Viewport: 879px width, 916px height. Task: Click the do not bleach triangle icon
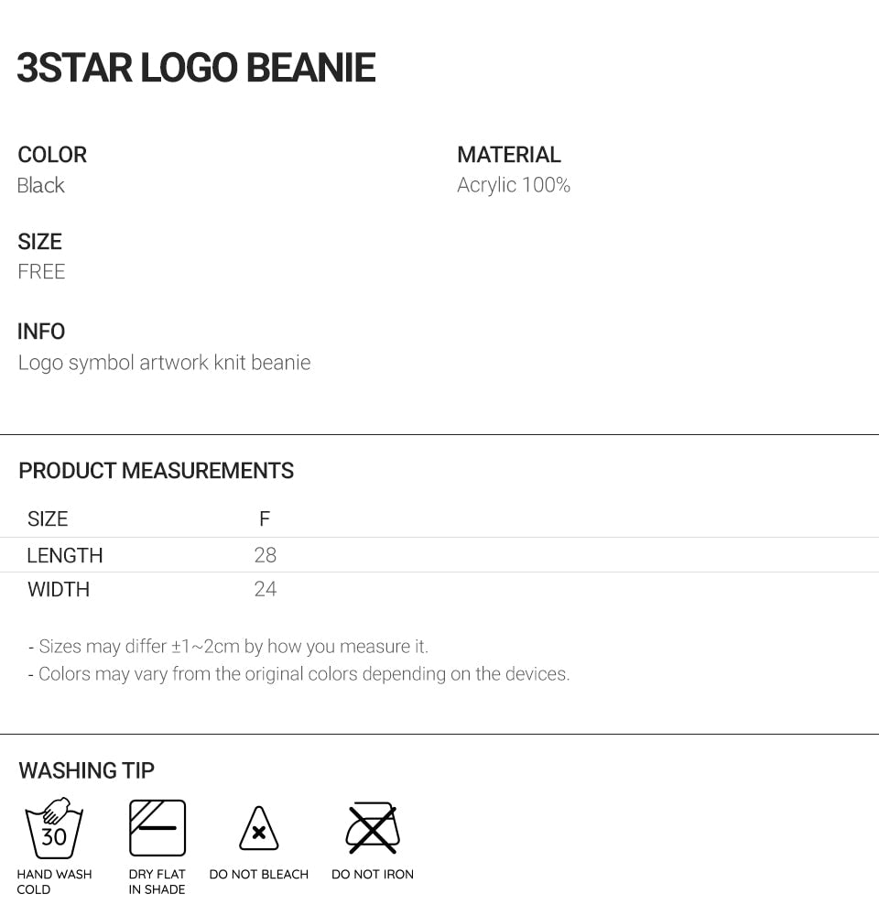(x=259, y=830)
